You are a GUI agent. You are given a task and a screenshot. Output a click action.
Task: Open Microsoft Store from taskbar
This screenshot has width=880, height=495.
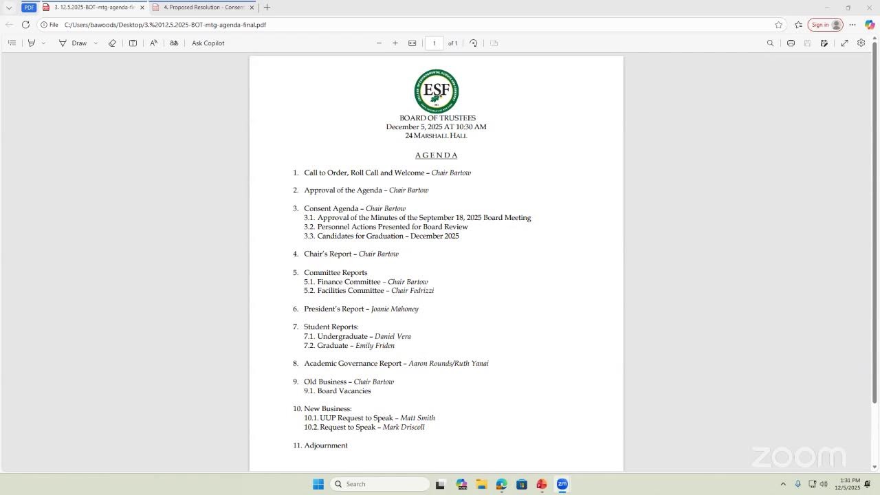[522, 484]
